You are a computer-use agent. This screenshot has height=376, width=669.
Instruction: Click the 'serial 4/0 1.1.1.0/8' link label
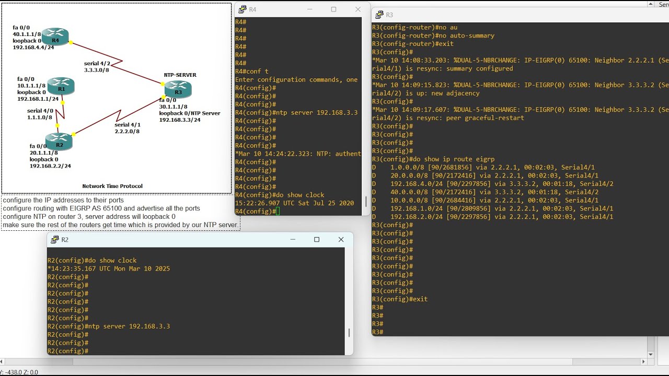coord(40,114)
